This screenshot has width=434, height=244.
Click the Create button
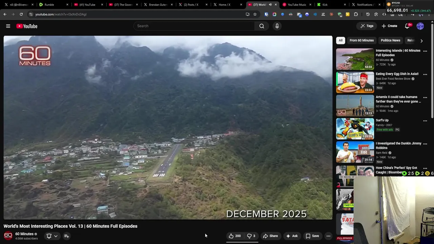pyautogui.click(x=389, y=26)
